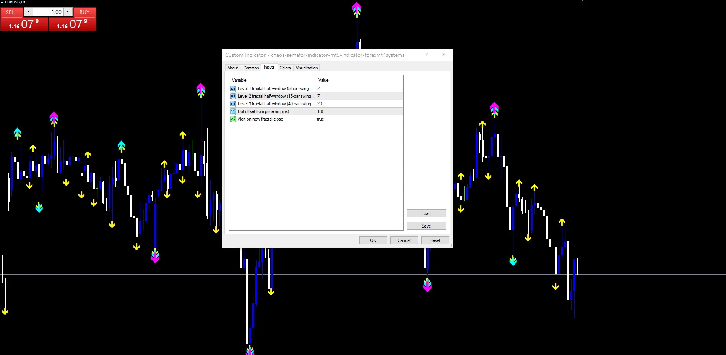The height and width of the screenshot is (355, 726).
Task: Open the Visualization tab
Action: pyautogui.click(x=307, y=68)
